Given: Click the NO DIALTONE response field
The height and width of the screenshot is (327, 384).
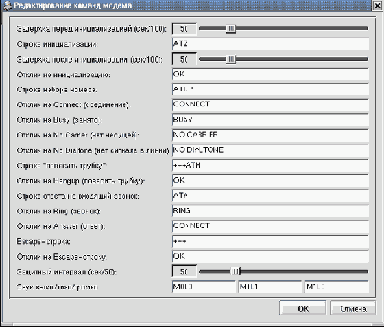Looking at the screenshot, I should 270,150.
